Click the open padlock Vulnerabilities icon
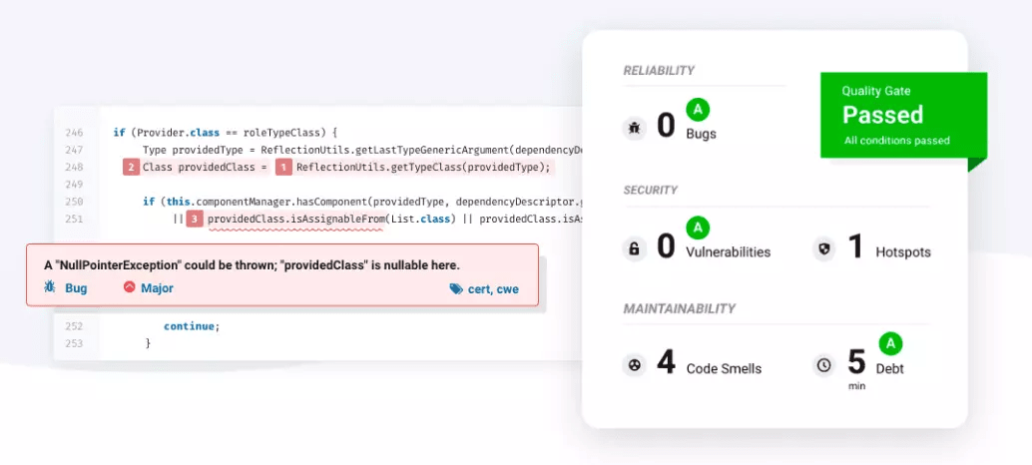1032x465 pixels. [x=635, y=249]
